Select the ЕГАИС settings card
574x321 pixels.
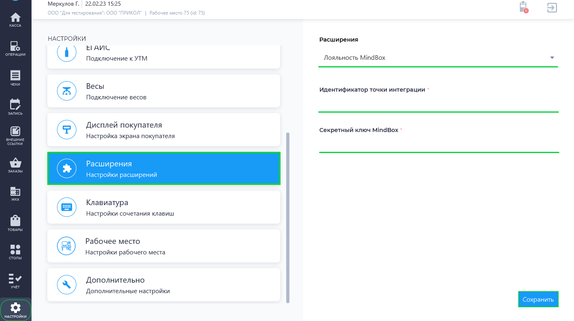tap(164, 57)
